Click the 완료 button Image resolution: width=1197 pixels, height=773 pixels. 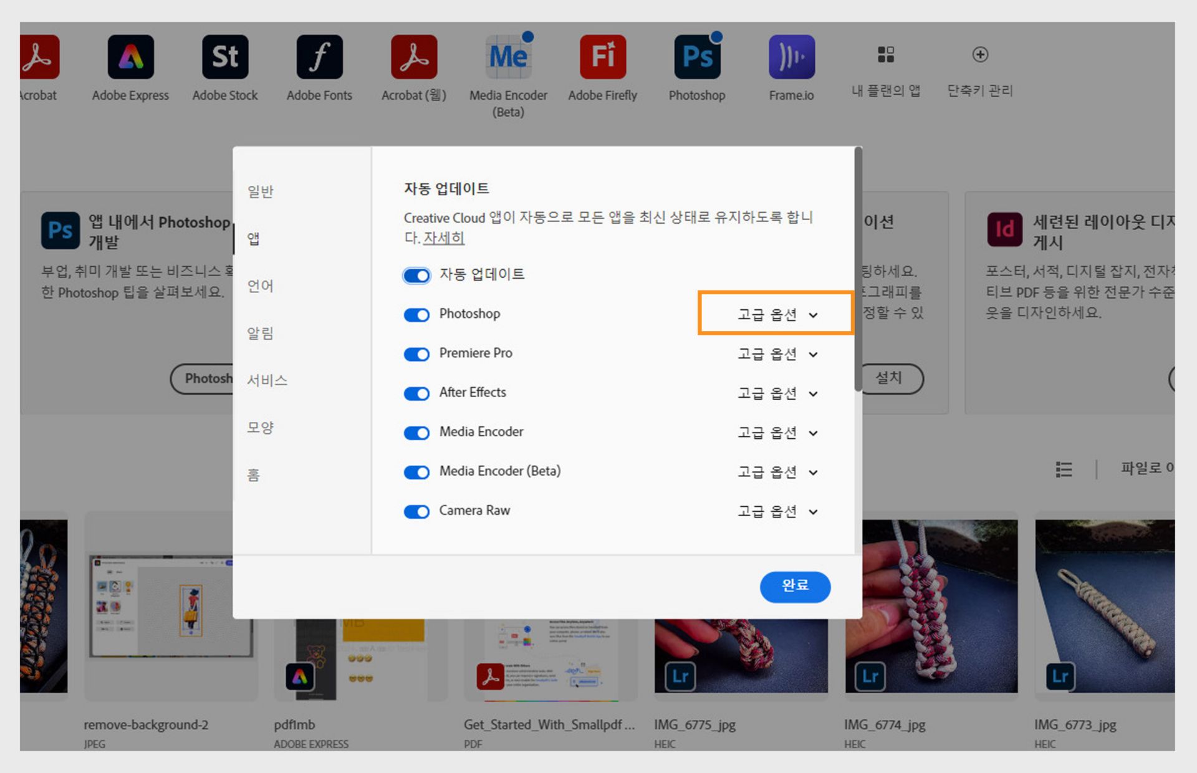pyautogui.click(x=795, y=586)
